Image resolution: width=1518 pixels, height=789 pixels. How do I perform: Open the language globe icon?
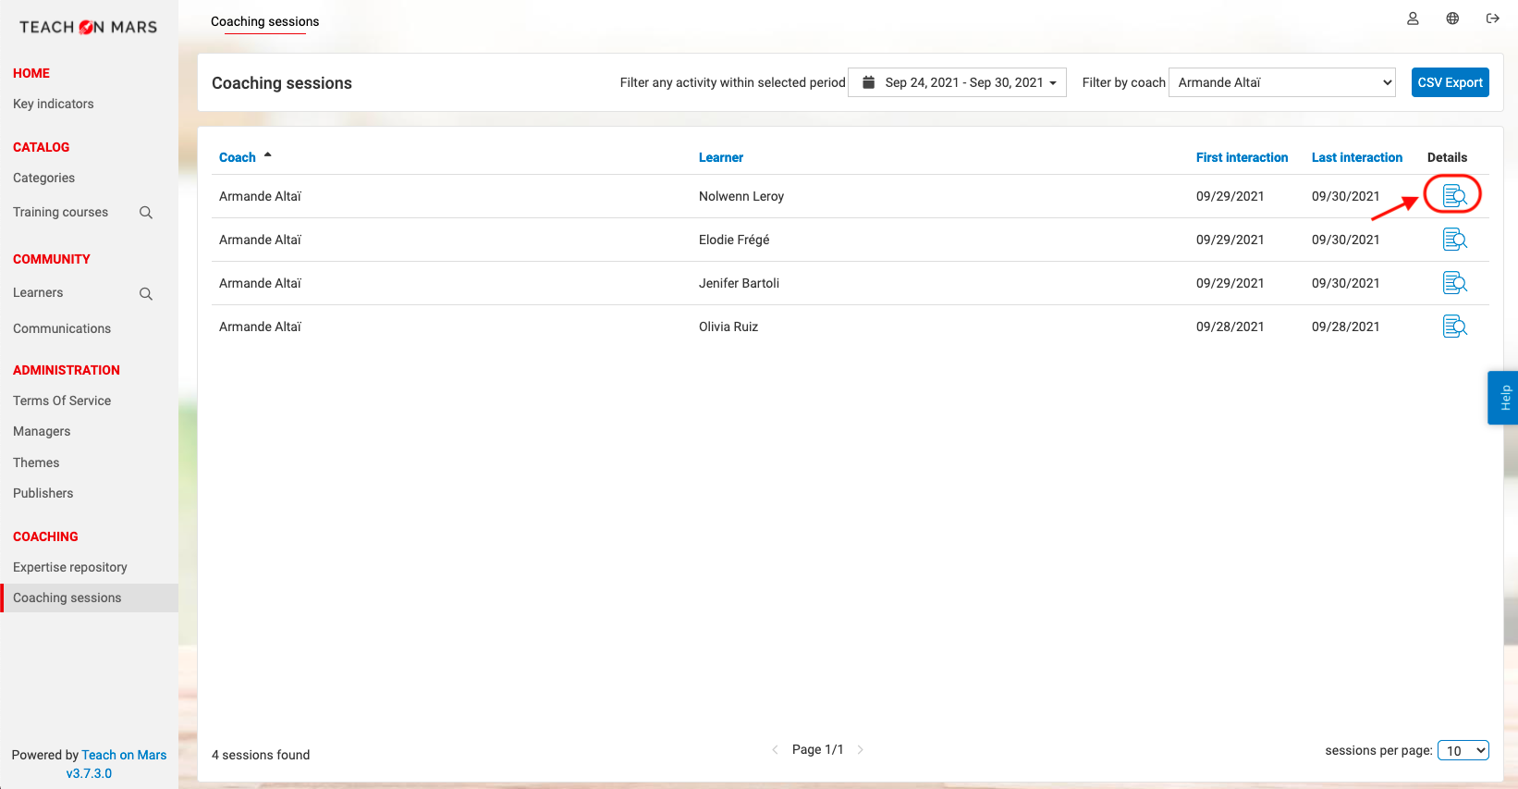point(1452,18)
